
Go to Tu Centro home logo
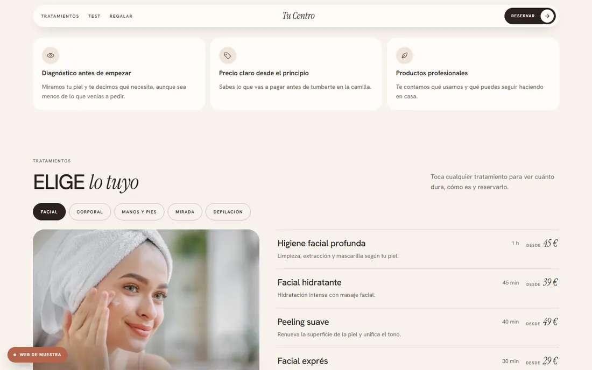(299, 16)
